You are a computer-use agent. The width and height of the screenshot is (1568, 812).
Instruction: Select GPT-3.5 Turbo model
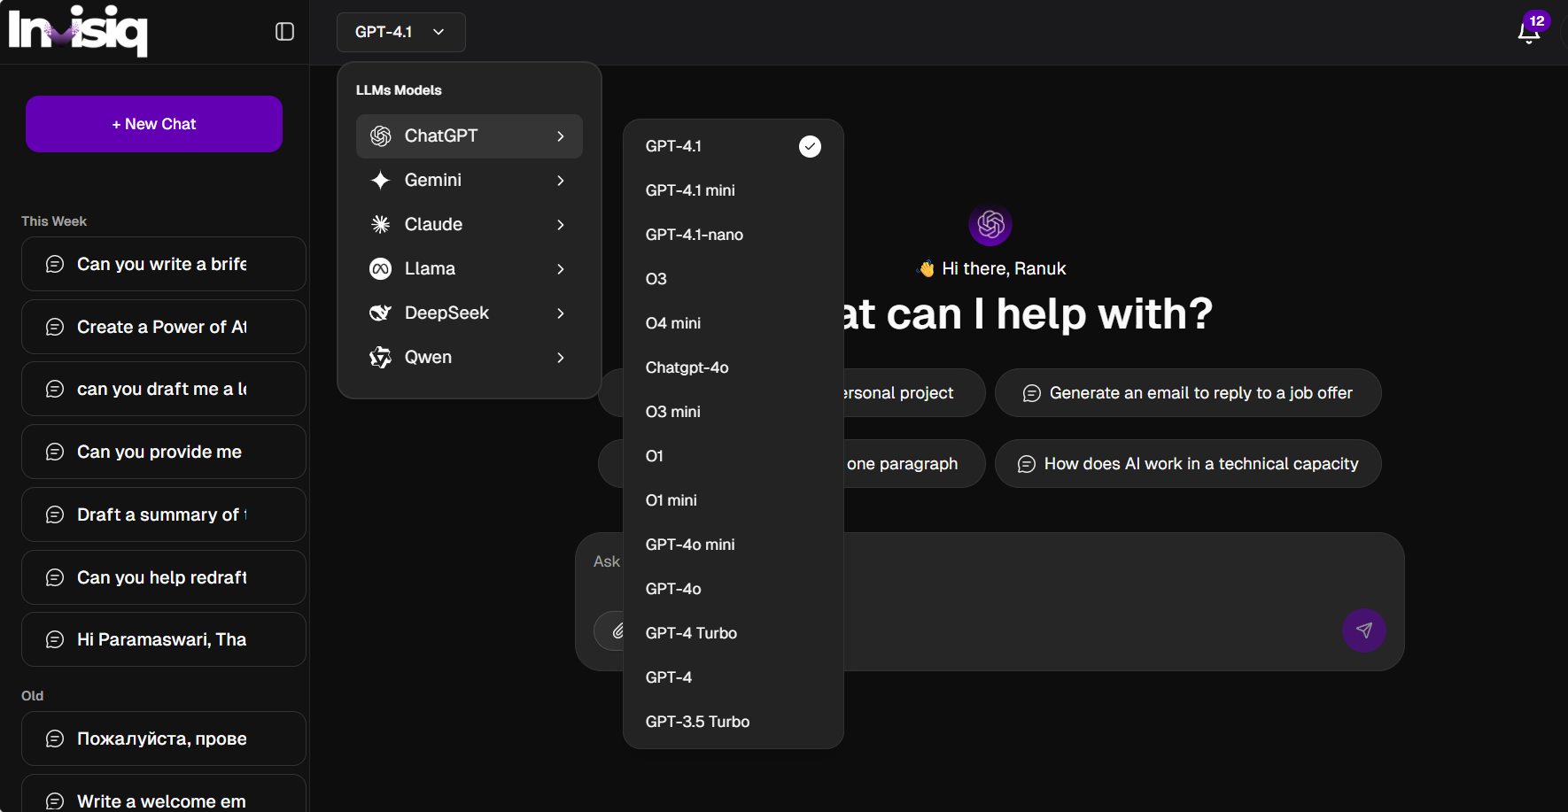pyautogui.click(x=734, y=722)
